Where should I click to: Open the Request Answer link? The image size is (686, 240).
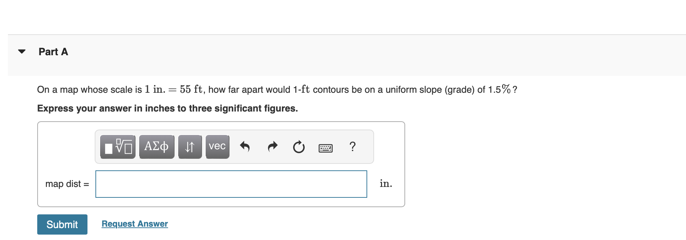pyautogui.click(x=134, y=223)
